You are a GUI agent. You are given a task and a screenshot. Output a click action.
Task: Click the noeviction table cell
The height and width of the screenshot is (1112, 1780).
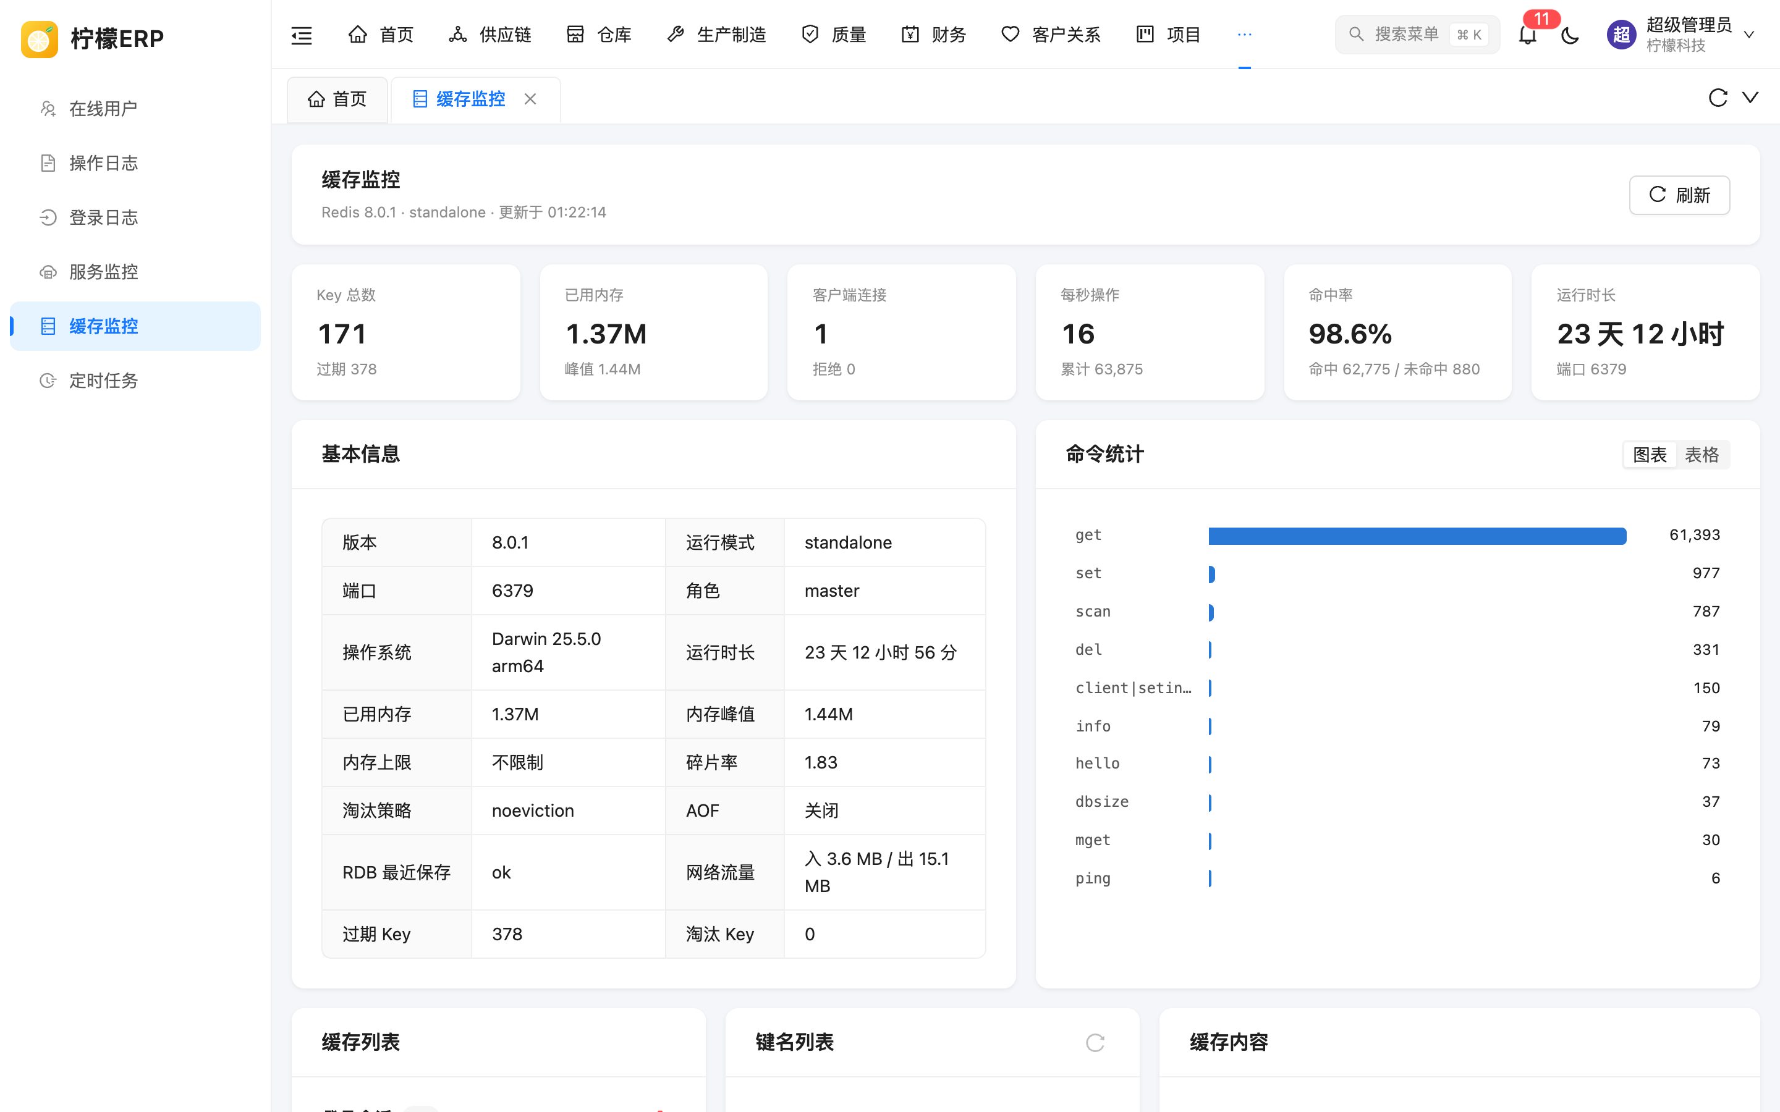[568, 811]
